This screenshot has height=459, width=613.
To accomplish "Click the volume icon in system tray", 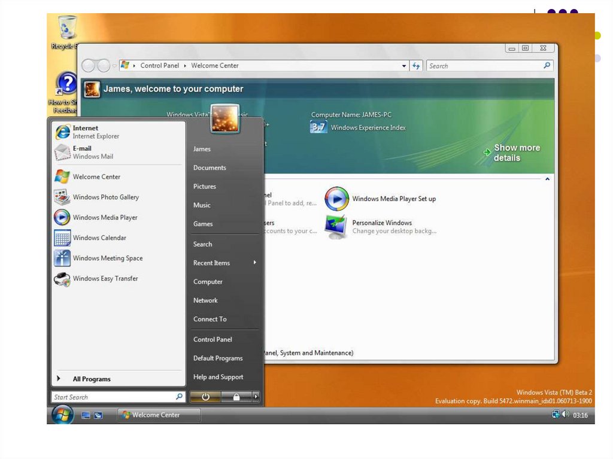I will pyautogui.click(x=565, y=414).
